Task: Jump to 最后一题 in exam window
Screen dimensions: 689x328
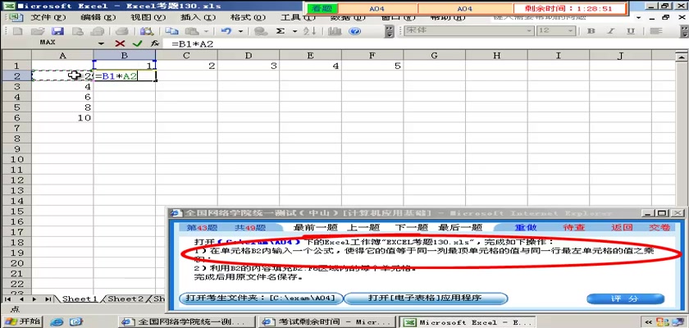Action: coord(460,227)
